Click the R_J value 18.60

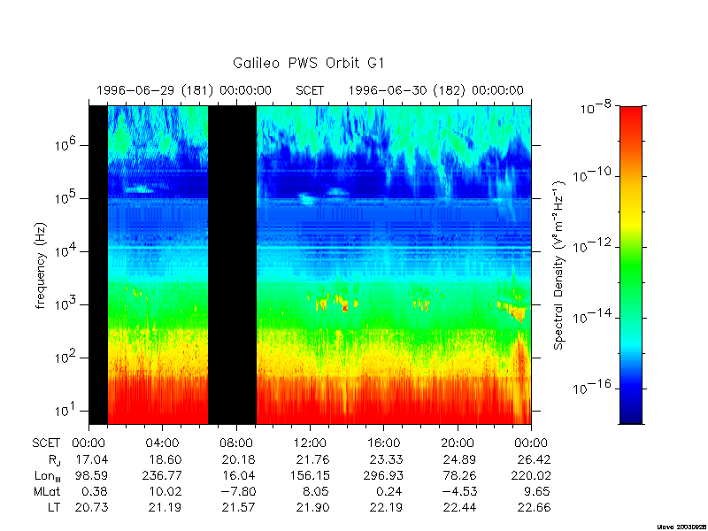coord(165,459)
